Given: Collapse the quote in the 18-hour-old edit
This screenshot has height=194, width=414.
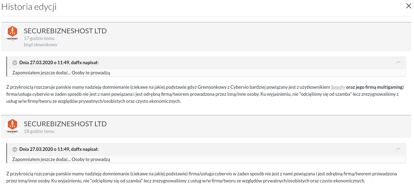Looking at the screenshot, I should [x=15, y=150].
